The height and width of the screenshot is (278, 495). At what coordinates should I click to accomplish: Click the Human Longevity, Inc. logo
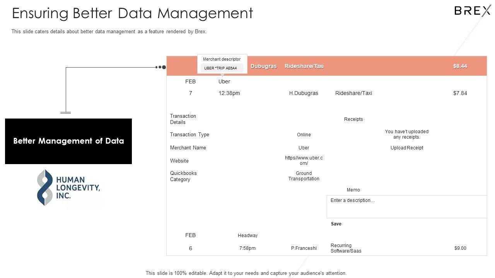(68, 188)
